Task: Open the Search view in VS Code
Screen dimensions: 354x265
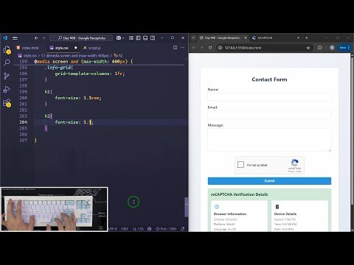Action: (x=7, y=63)
